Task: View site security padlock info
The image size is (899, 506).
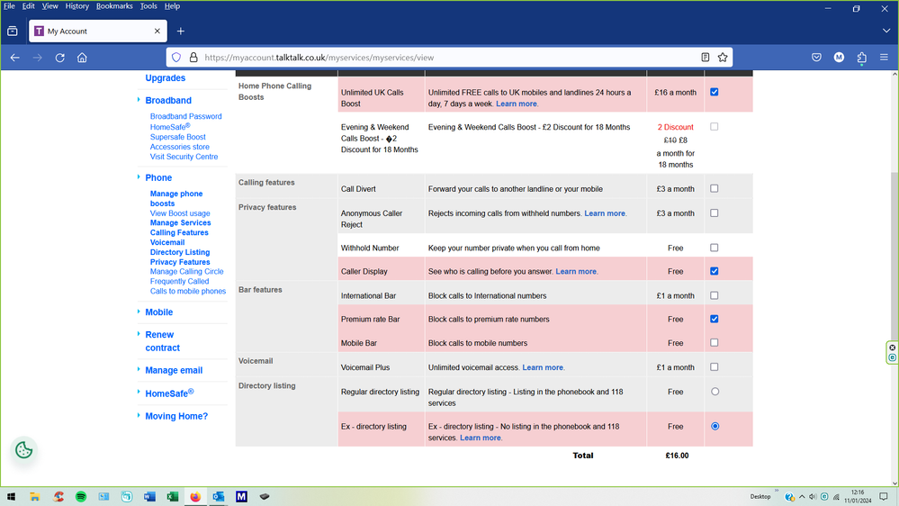Action: (193, 58)
